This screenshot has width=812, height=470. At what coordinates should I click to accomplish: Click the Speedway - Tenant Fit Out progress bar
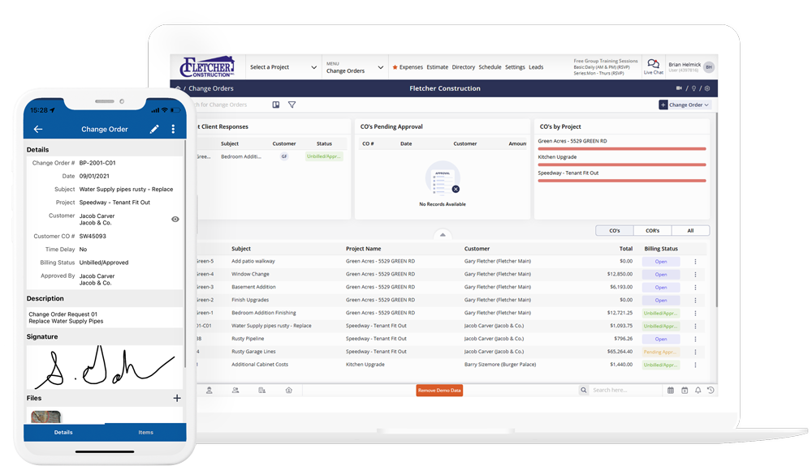point(622,181)
